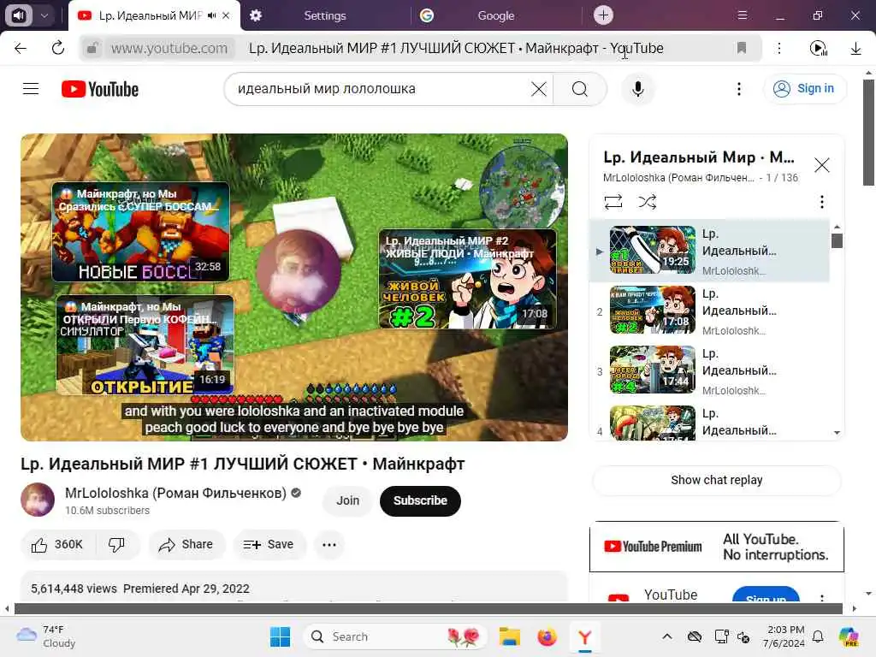Run search with magnifier button
The width and height of the screenshot is (876, 657).
[x=580, y=89]
